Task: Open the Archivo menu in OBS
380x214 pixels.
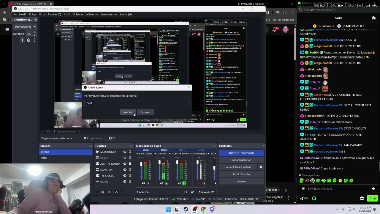Action: 20,14
